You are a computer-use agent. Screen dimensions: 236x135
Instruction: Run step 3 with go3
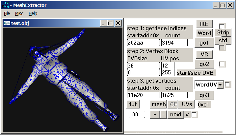(x=204, y=95)
